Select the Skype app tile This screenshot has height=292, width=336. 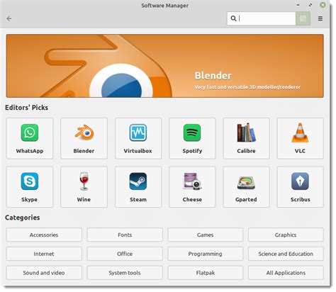pos(30,187)
